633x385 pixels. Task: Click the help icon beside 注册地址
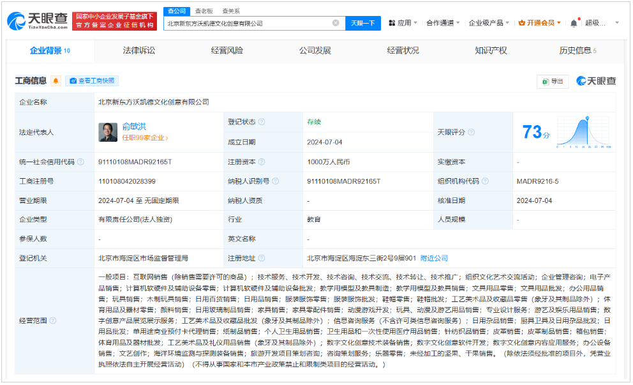coord(262,258)
